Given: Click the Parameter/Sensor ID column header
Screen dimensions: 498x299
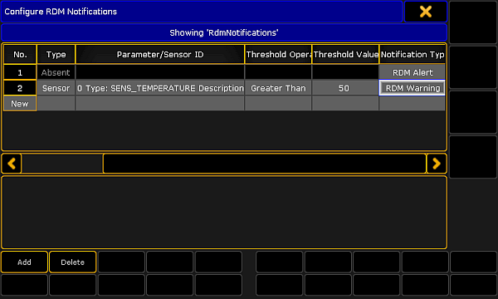Looking at the screenshot, I should [160, 54].
